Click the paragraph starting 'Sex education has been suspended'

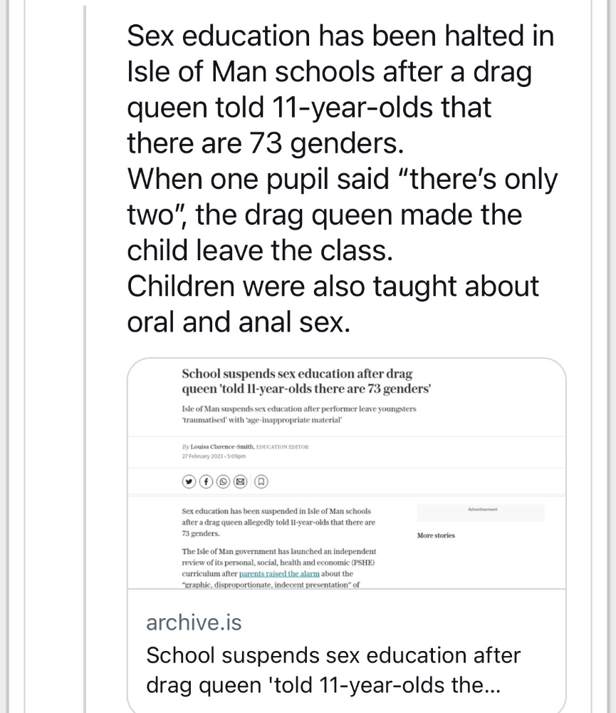click(278, 522)
